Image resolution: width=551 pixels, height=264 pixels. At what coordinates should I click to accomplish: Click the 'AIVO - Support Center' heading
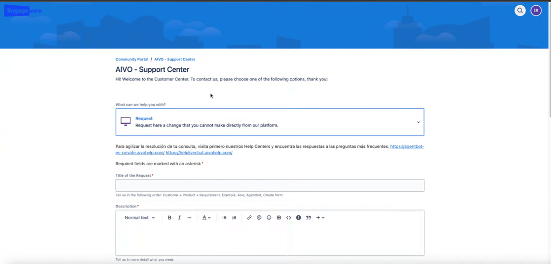tap(152, 69)
